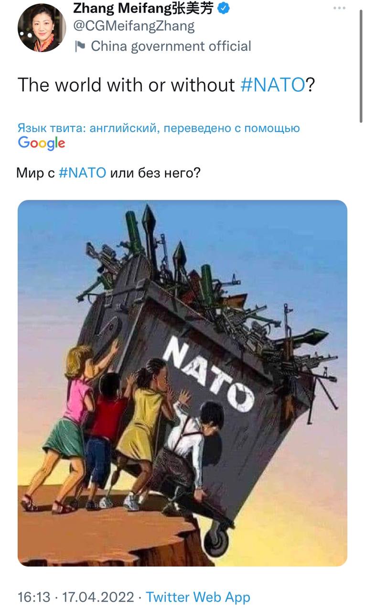Click the gray flag icon beside government label

click(x=81, y=46)
